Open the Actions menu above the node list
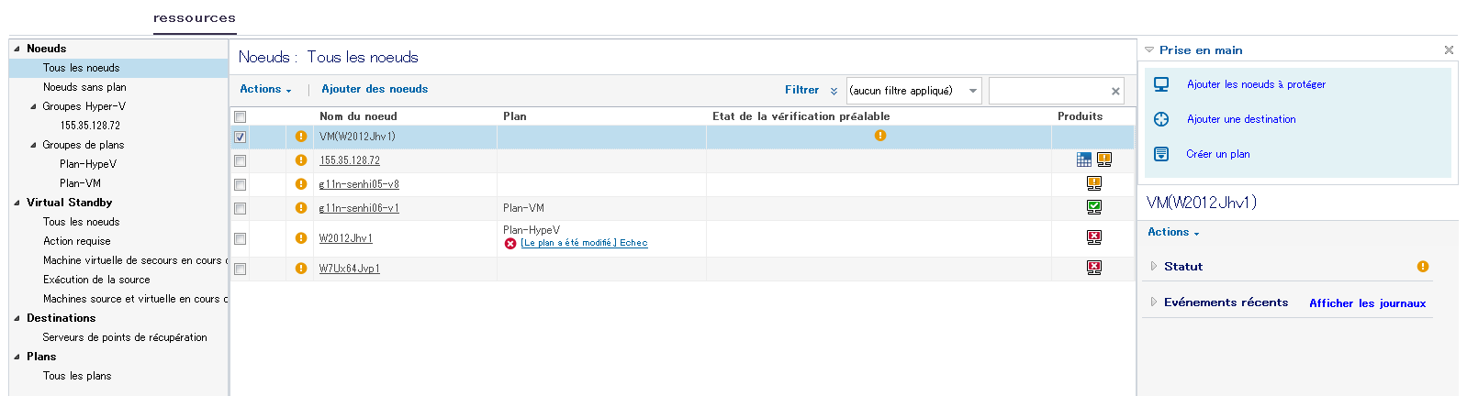1467x396 pixels. (264, 90)
